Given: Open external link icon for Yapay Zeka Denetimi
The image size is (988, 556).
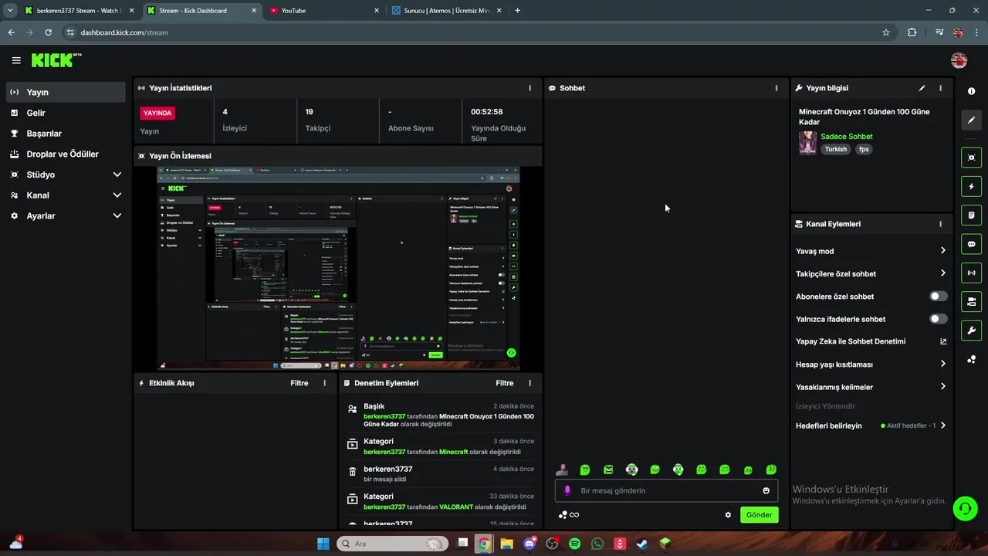Looking at the screenshot, I should point(942,341).
